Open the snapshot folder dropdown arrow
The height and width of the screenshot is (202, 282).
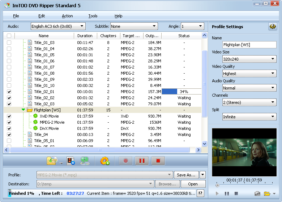(274, 194)
